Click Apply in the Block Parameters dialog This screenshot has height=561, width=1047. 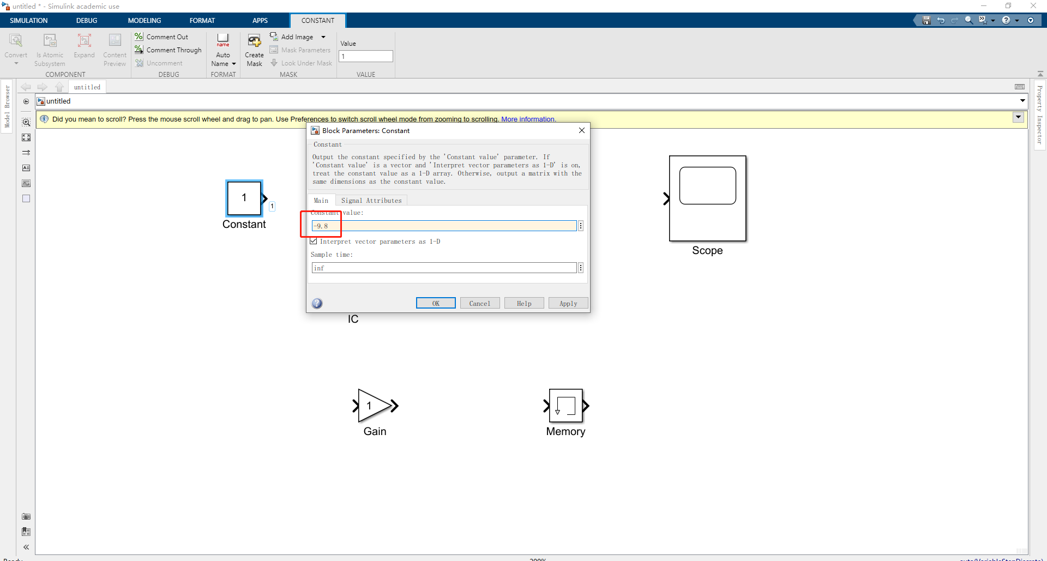[568, 303]
